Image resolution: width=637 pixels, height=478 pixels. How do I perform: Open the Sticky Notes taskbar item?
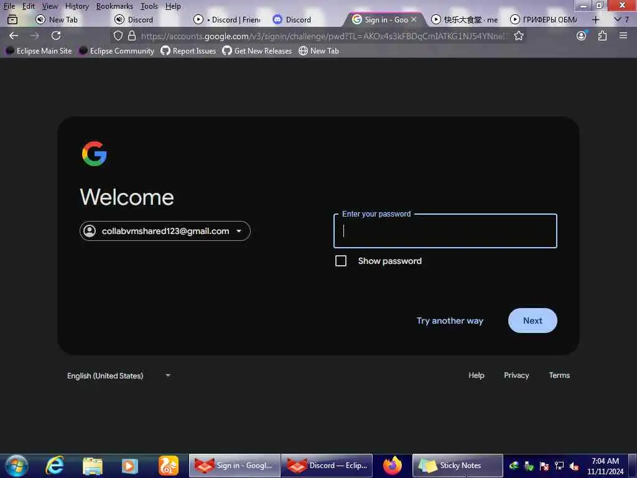pos(458,466)
